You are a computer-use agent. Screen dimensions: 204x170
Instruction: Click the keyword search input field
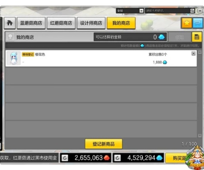[x=168, y=11]
